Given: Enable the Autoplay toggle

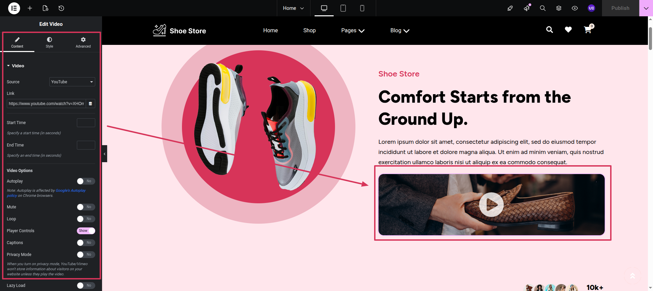Looking at the screenshot, I should 86,181.
